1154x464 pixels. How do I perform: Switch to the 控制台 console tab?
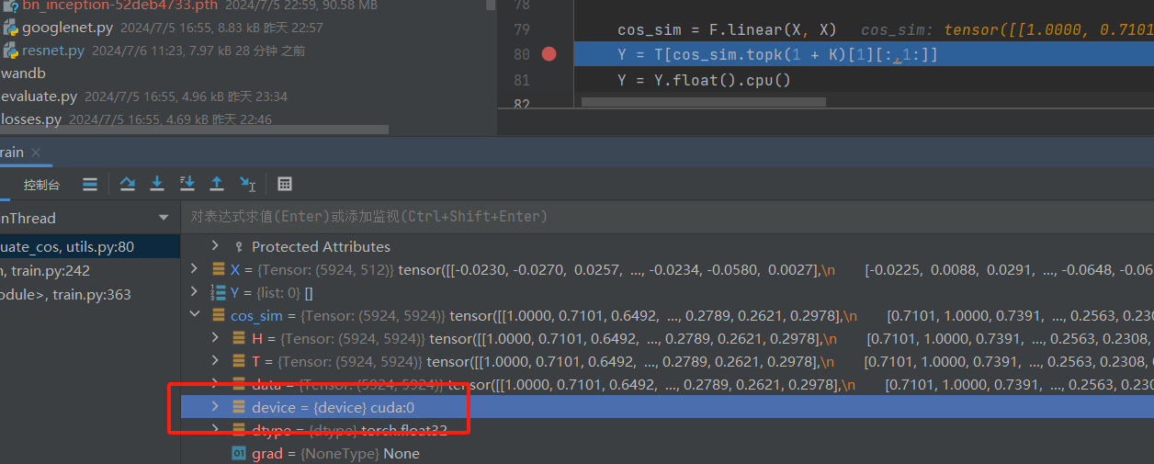click(x=41, y=185)
